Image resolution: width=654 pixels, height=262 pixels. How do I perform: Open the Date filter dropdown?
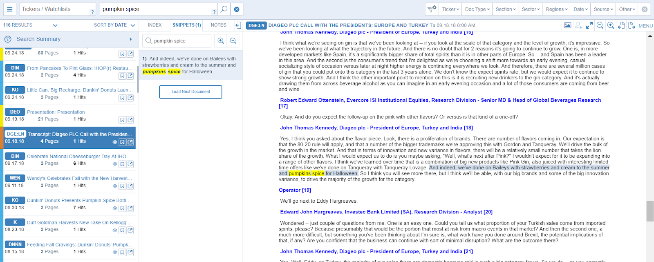pos(580,9)
